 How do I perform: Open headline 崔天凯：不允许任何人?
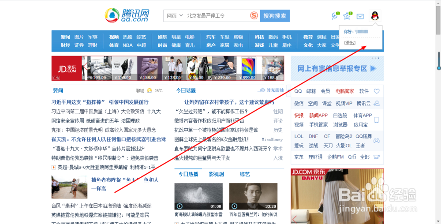[108, 139]
